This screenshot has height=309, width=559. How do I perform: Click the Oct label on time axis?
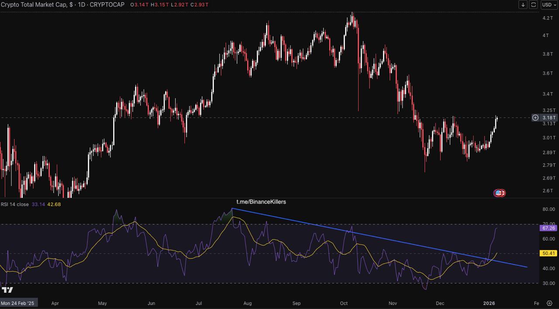(x=344, y=303)
